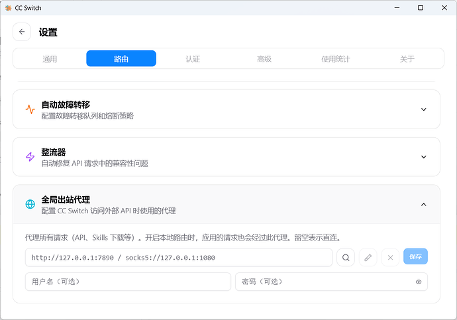Click the 整流器 heading
The image size is (457, 320).
54,152
